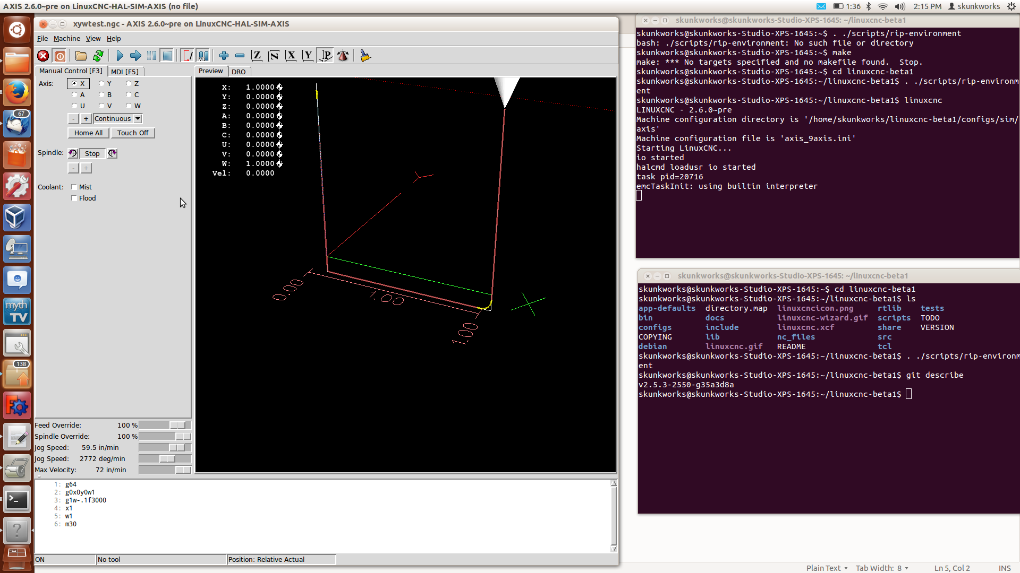Jog the axis in the negative direction
Viewport: 1020px width, 573px height.
pos(73,118)
